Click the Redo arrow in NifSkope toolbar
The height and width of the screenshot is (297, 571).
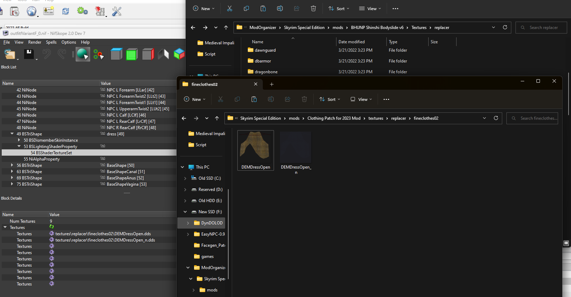pos(61,54)
